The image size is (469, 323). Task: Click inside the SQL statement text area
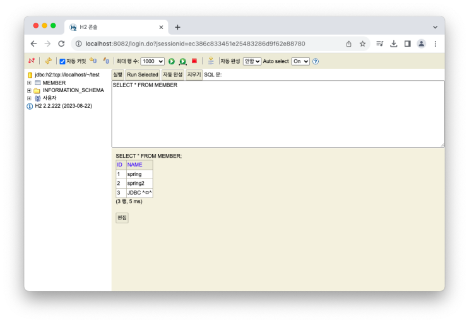278,114
